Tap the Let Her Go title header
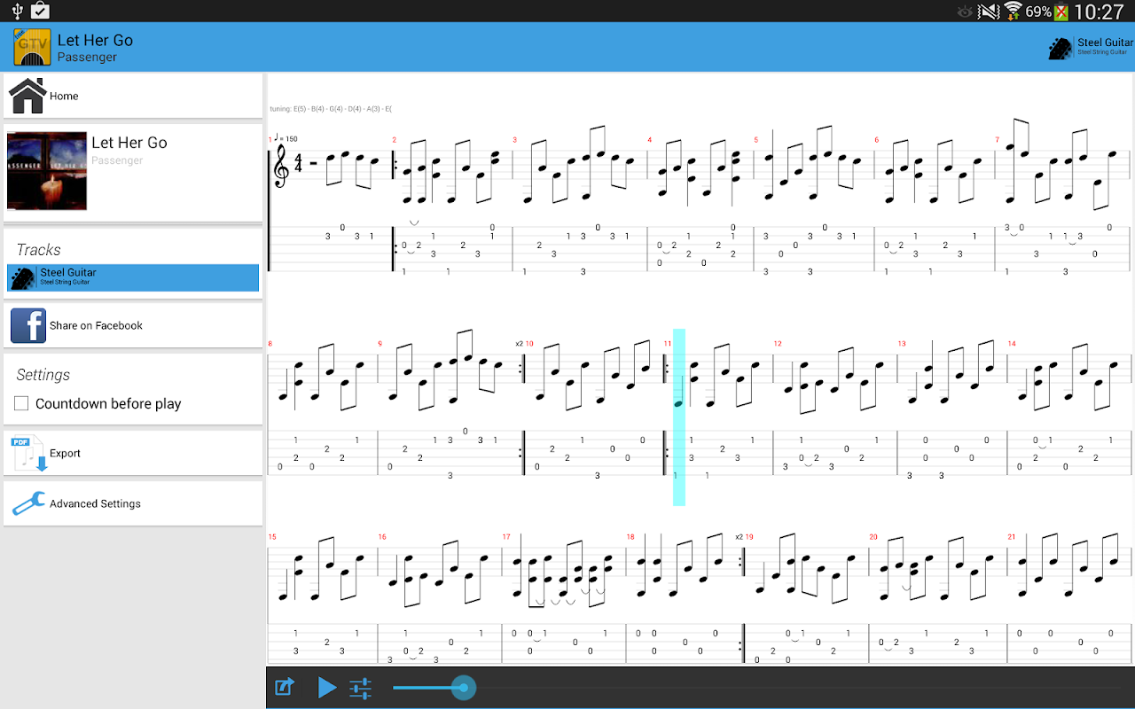The width and height of the screenshot is (1135, 709). pyautogui.click(x=95, y=40)
